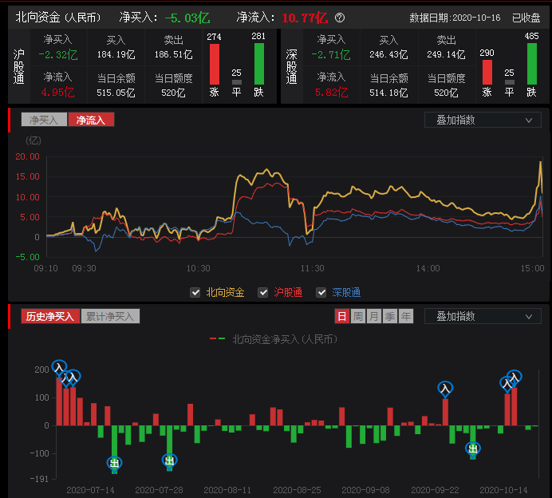Click the 出 marker near 2020-07-14
This screenshot has height=498, width=552.
click(114, 463)
